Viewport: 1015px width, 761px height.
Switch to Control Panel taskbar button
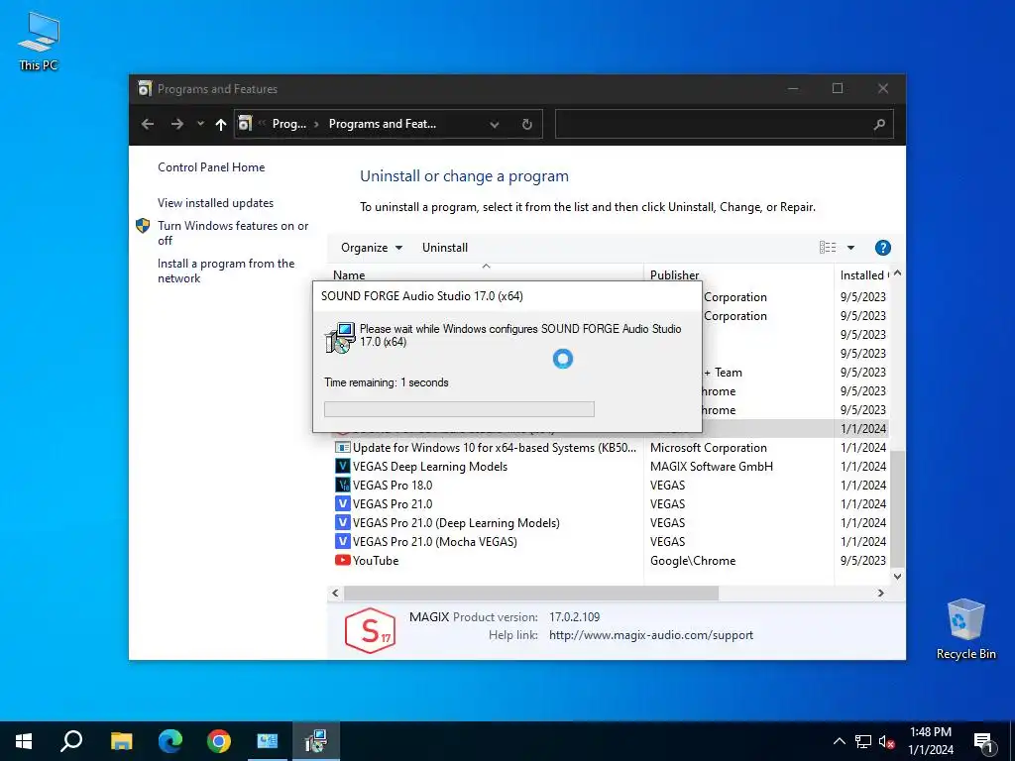click(267, 741)
